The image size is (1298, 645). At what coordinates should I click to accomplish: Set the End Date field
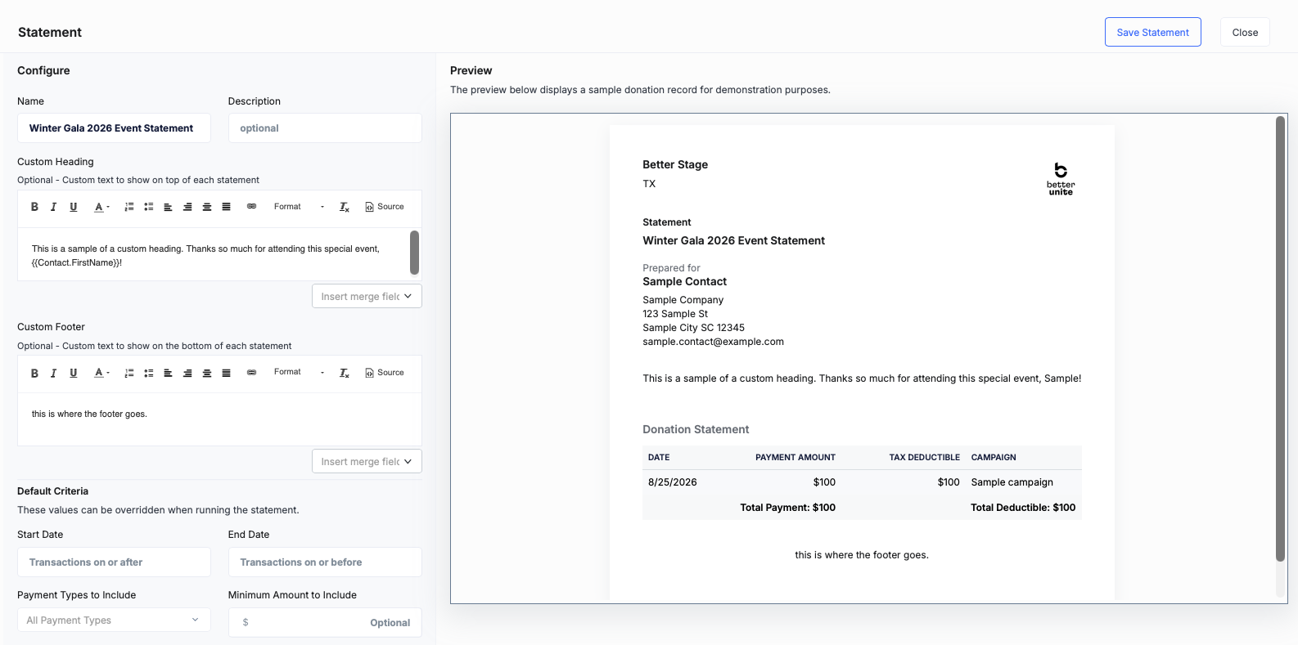pos(325,562)
